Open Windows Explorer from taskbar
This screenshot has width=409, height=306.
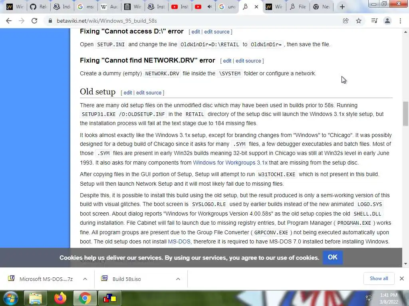[36, 298]
